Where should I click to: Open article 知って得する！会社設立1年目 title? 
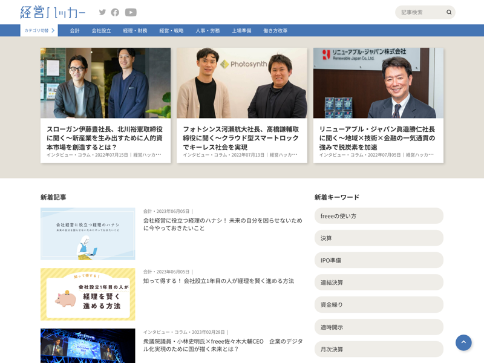click(x=218, y=281)
